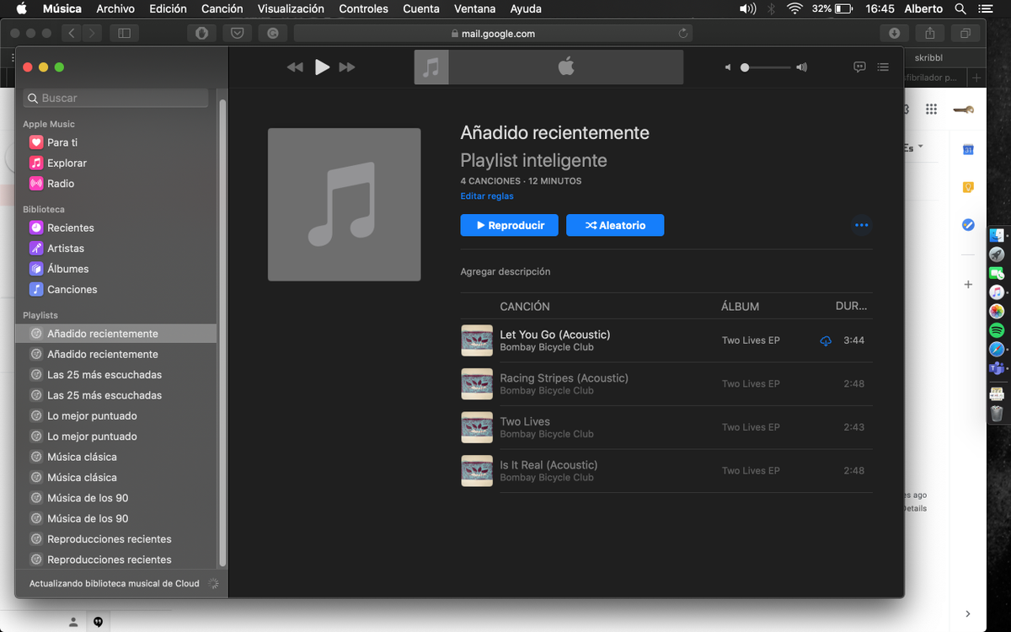Show Safari tab overview
Image resolution: width=1011 pixels, height=632 pixels.
click(966, 34)
